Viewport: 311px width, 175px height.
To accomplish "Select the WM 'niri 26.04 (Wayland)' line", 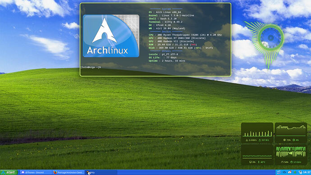I will 167,28.
